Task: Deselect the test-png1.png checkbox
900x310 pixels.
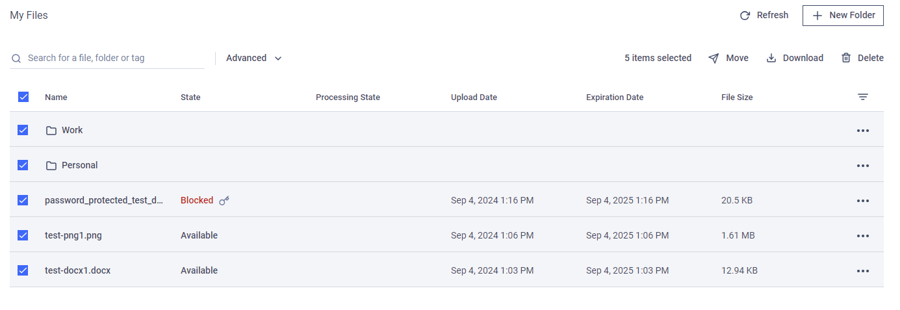Action: 23,235
